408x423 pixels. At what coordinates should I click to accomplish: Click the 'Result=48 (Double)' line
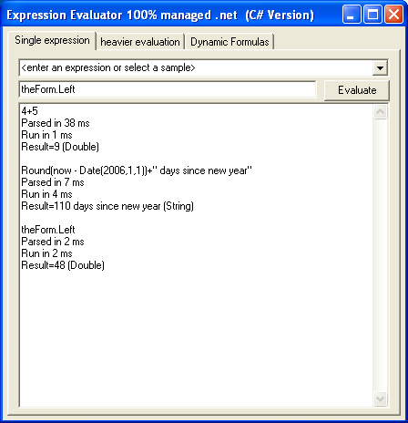tap(63, 265)
